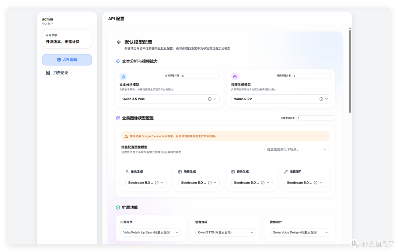Click the warning triangle icon in the Google Banana notice

(126, 136)
